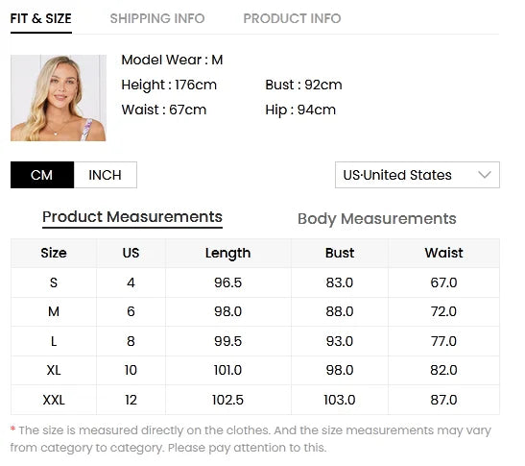This screenshot has height=466, width=525.
Task: Click the model photo thumbnail
Action: (x=59, y=98)
